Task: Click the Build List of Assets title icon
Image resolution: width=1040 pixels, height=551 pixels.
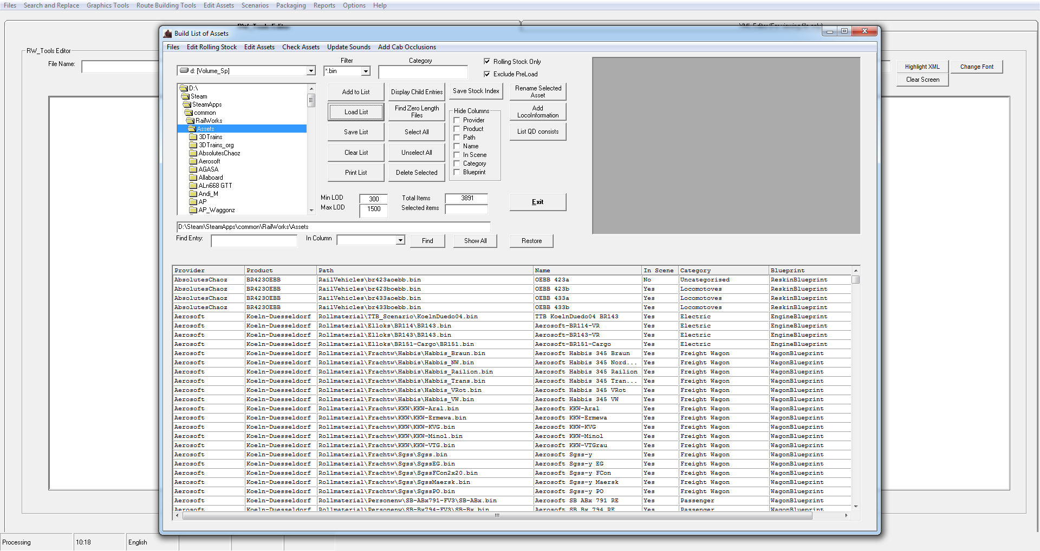Action: 168,34
